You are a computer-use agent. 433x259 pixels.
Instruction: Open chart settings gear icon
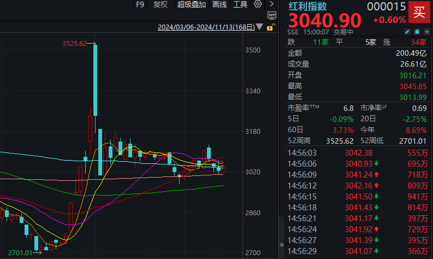click(258, 4)
